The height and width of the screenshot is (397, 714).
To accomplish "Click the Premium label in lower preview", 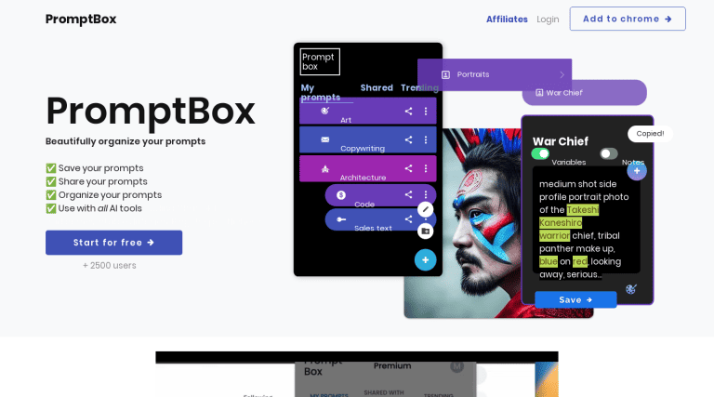I will click(x=392, y=365).
